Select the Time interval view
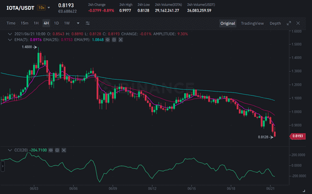 [11, 23]
